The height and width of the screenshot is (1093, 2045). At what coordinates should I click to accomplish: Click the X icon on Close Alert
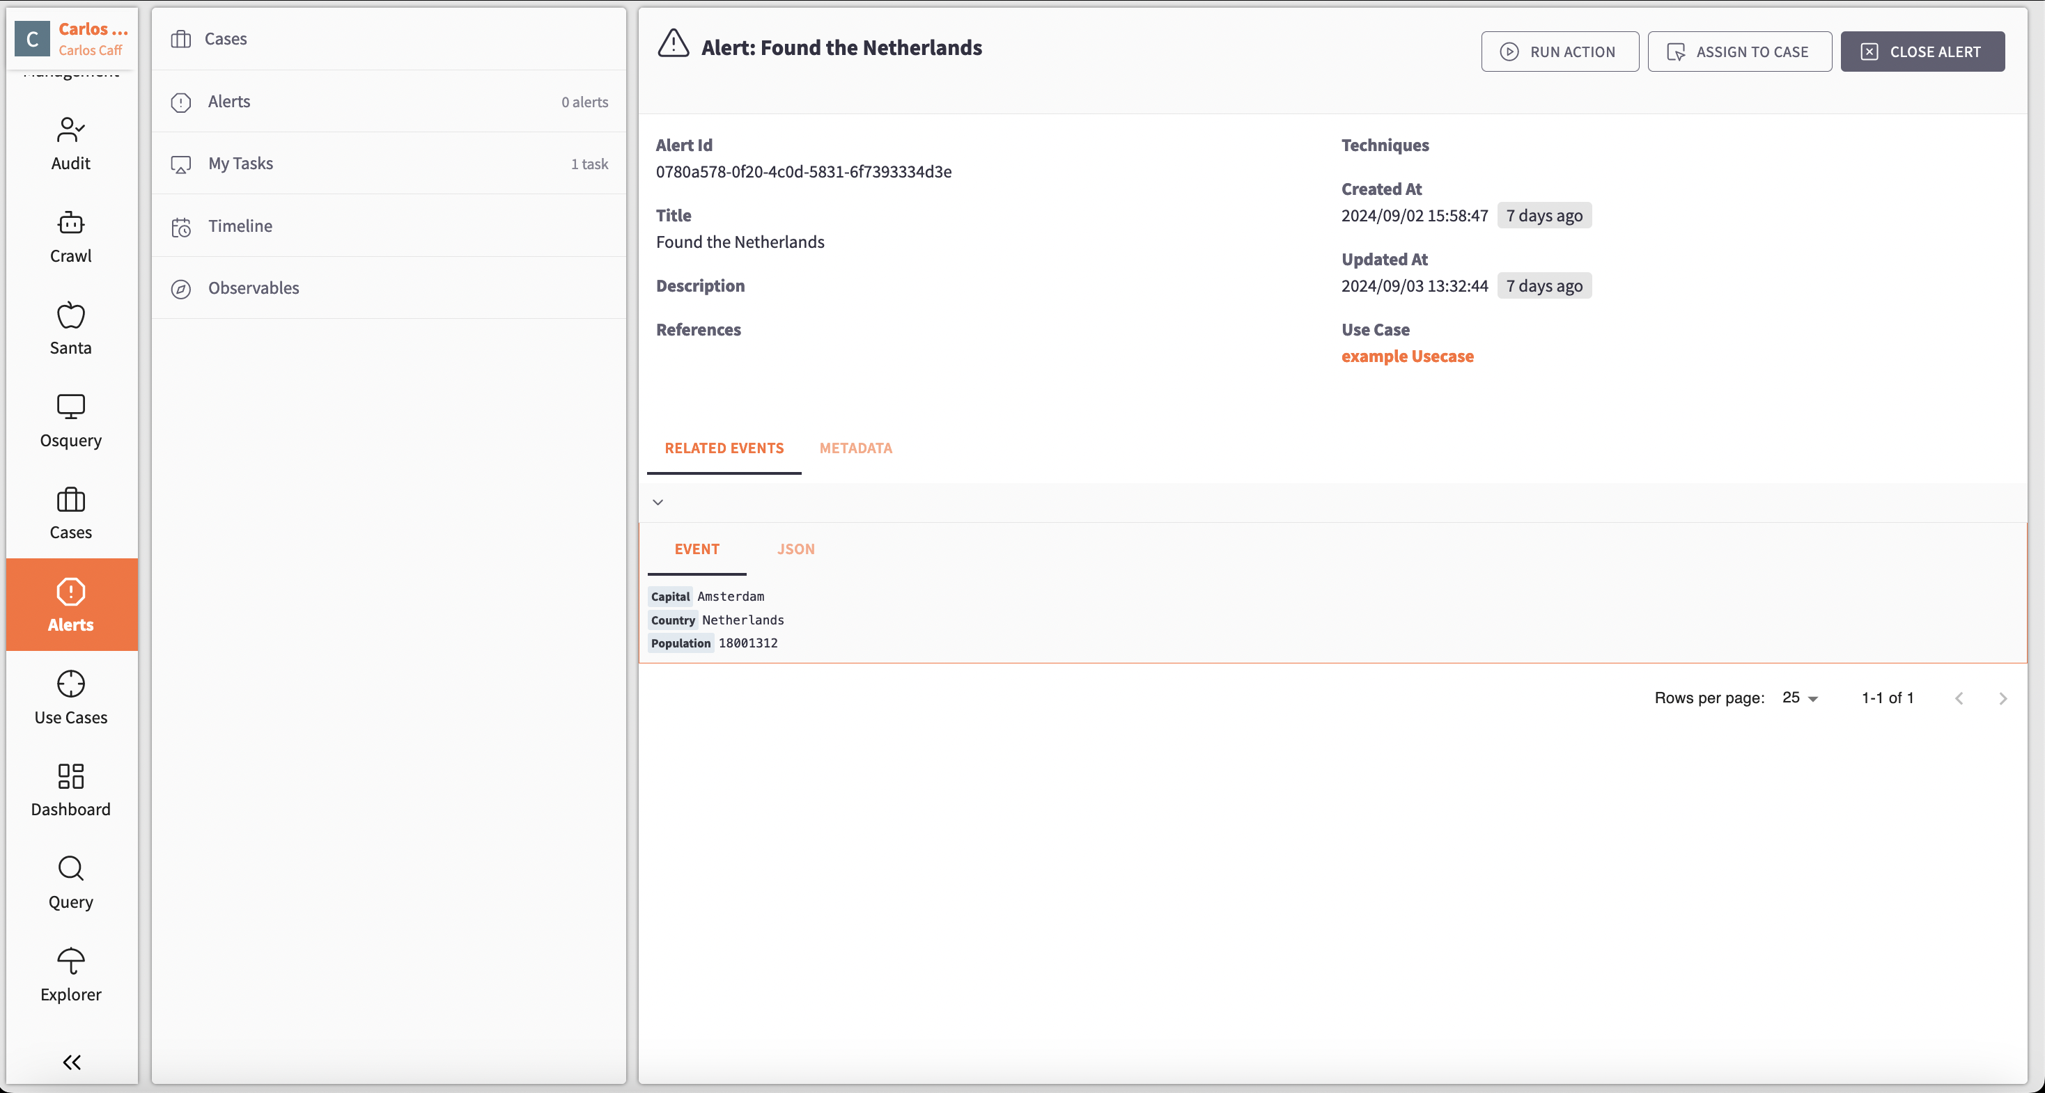pyautogui.click(x=1869, y=52)
